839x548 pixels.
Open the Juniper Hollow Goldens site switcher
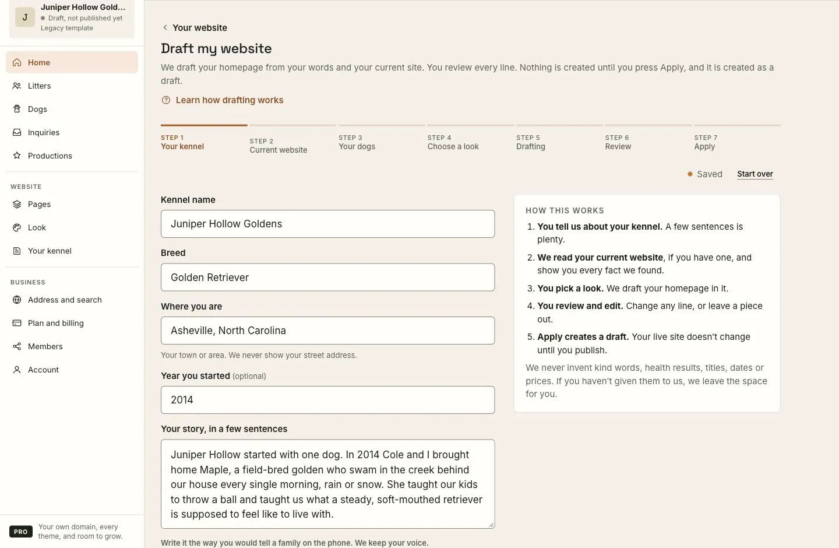tap(72, 17)
